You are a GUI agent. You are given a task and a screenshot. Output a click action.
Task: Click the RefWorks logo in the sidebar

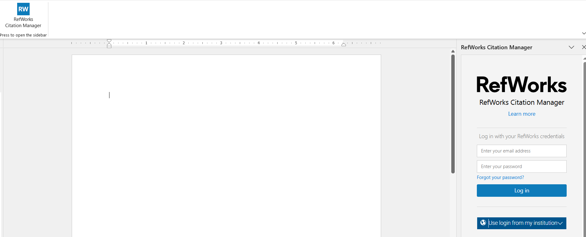pyautogui.click(x=521, y=85)
